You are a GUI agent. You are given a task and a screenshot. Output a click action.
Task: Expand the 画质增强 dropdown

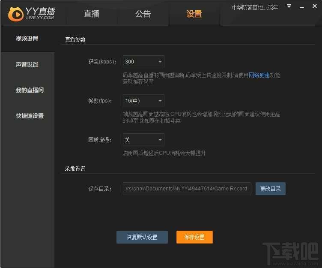pos(143,140)
